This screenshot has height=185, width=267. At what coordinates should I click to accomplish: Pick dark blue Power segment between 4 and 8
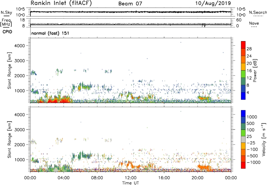click(243, 88)
